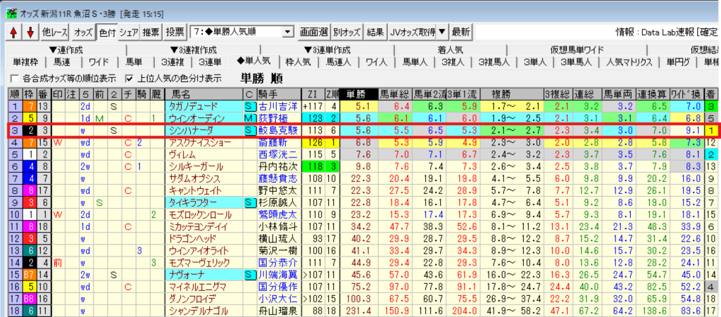Screen dimensions: 721x317
Task: Click the 他レース button
Action: coord(56,32)
